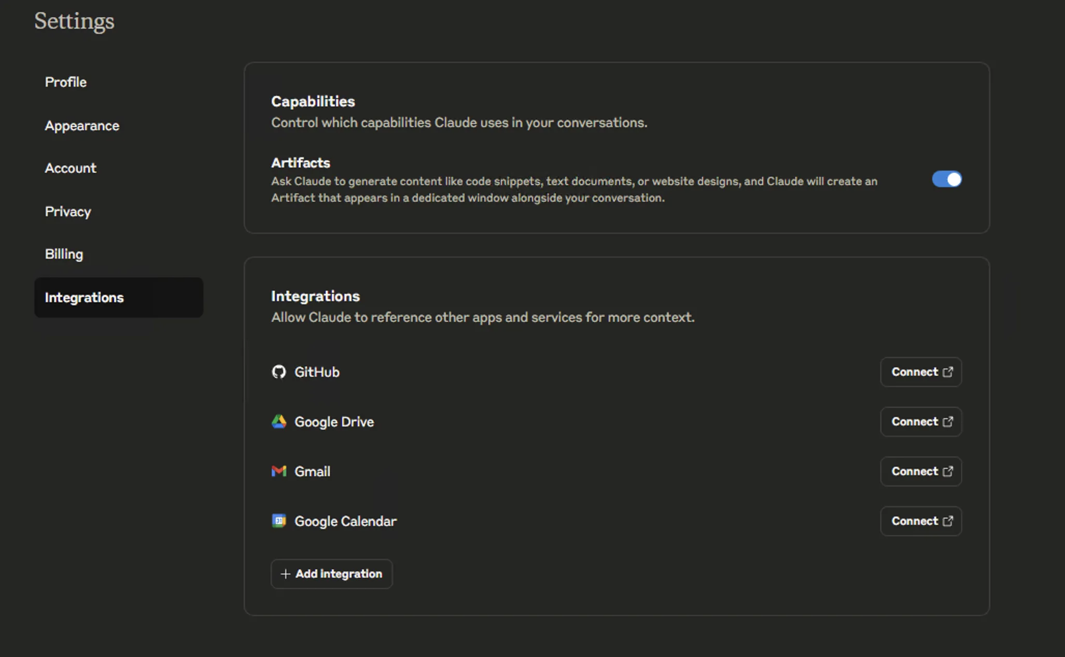Screen dimensions: 1065x657
Task: Click the Google Drive integration name
Action: (x=334, y=422)
